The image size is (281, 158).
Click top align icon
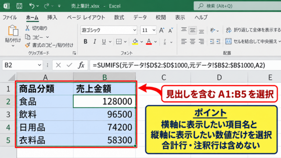[x=184, y=30]
